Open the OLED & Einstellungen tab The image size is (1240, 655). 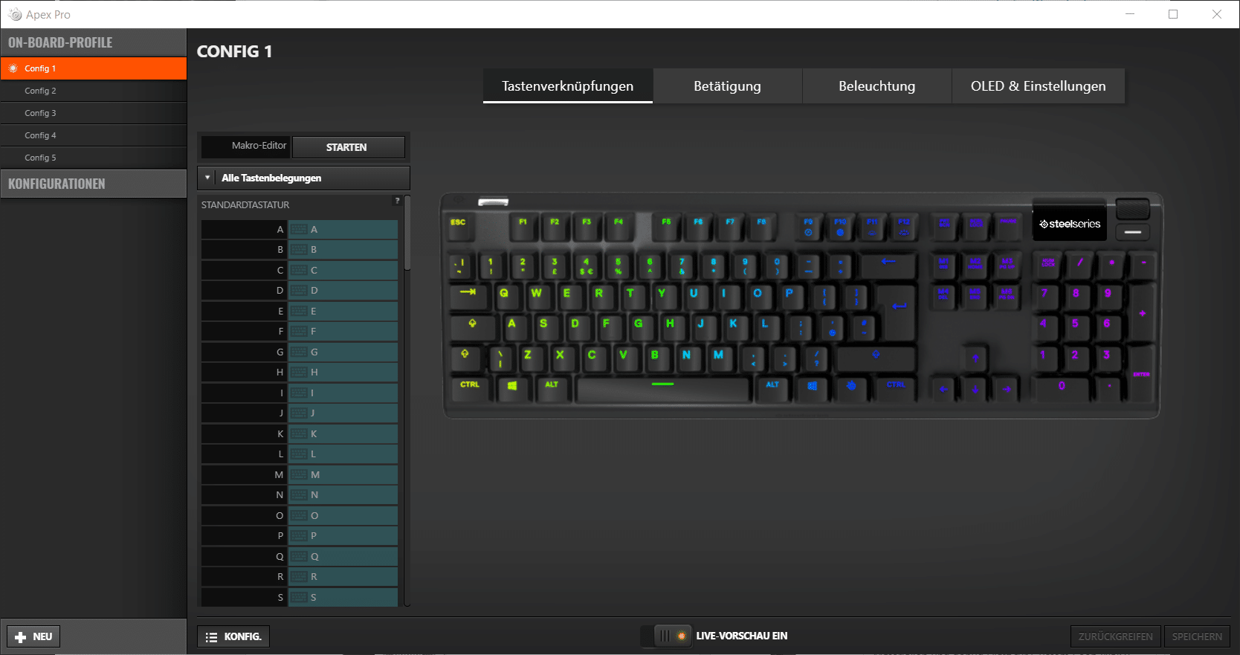1038,86
